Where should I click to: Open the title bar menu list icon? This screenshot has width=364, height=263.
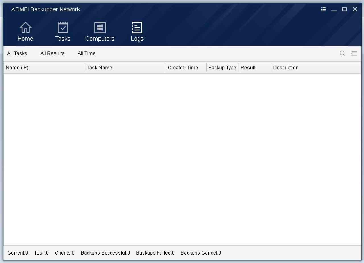click(x=323, y=9)
